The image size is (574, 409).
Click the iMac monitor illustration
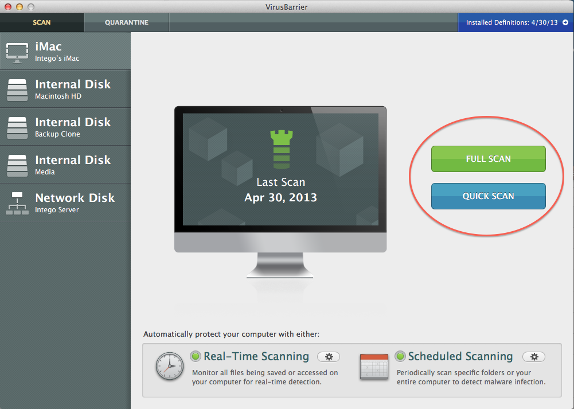tap(280, 192)
